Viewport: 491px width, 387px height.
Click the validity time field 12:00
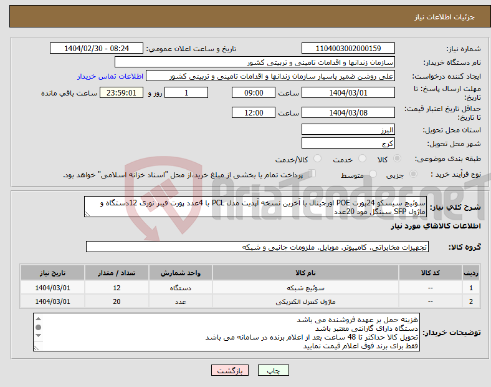tap(254, 112)
